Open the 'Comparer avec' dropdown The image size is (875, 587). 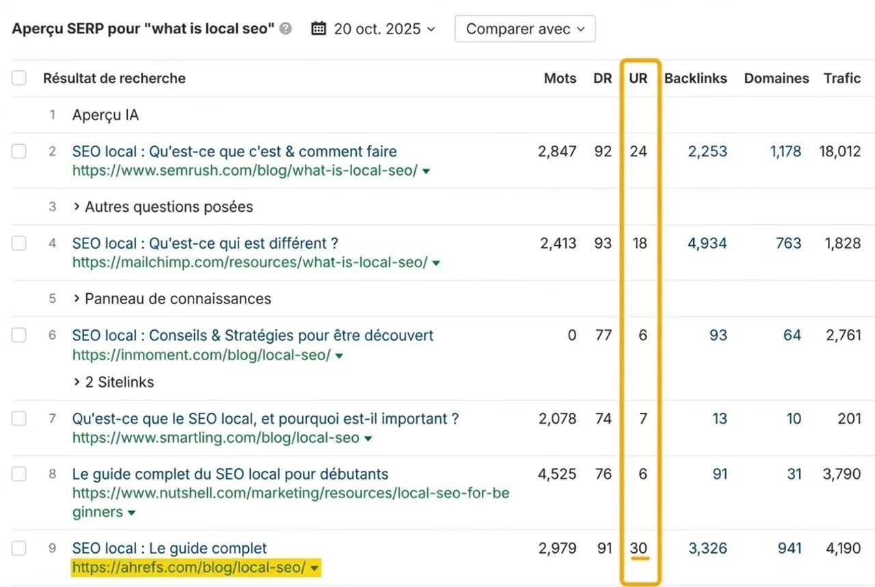[525, 29]
